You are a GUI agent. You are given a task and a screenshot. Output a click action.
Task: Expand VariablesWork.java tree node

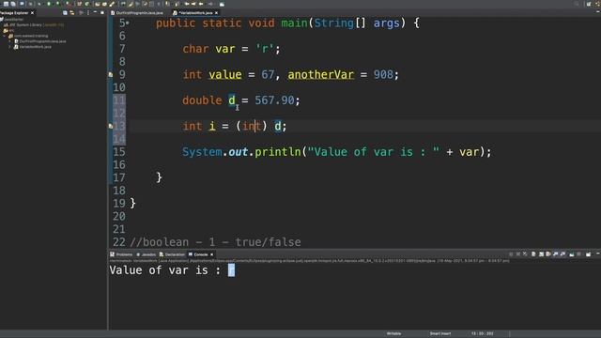[10, 47]
